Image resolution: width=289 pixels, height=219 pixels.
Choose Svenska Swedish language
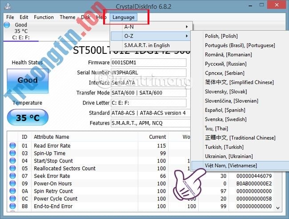tap(225, 119)
